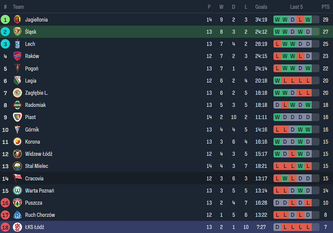
Task: Click the Radomiak club crest icon
Action: (18, 105)
